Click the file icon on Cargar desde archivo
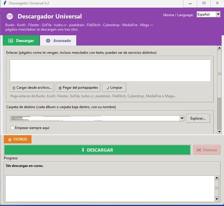The image size is (224, 206). pyautogui.click(x=14, y=88)
